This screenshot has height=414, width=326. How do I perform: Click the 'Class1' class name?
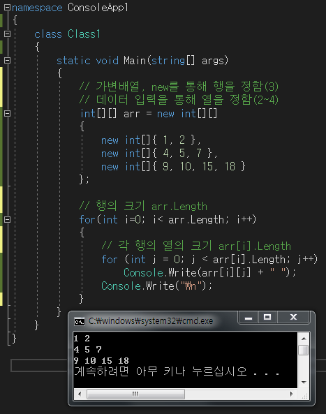point(84,34)
